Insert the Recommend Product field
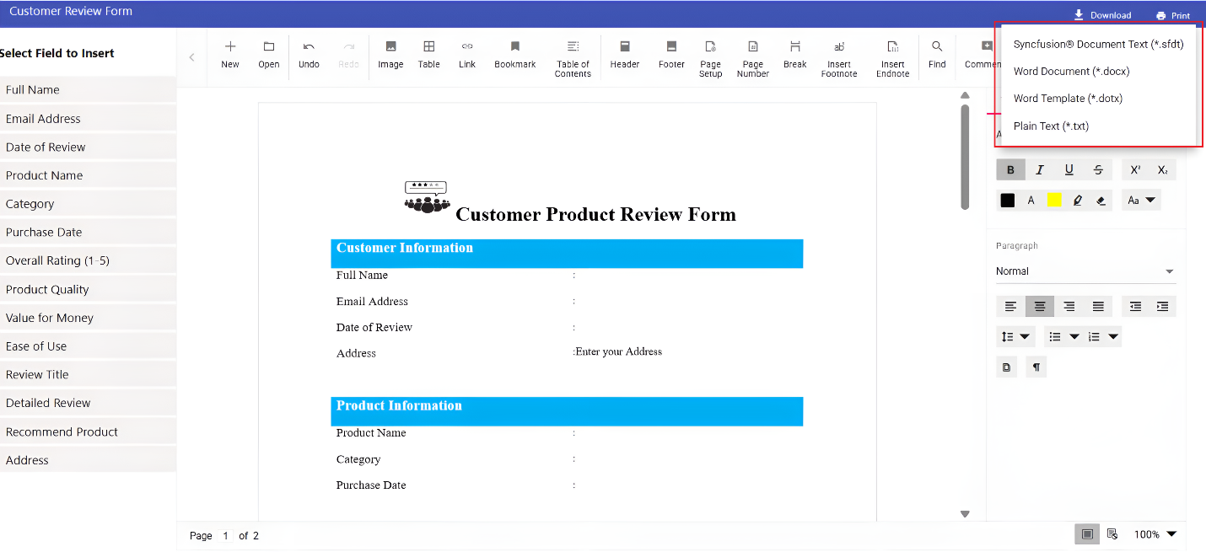This screenshot has height=552, width=1206. tap(88, 431)
